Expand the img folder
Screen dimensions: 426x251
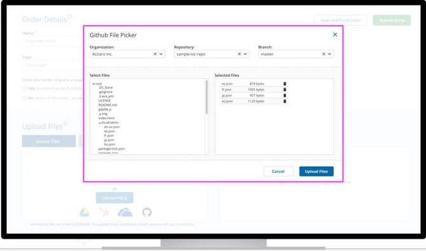100,114
